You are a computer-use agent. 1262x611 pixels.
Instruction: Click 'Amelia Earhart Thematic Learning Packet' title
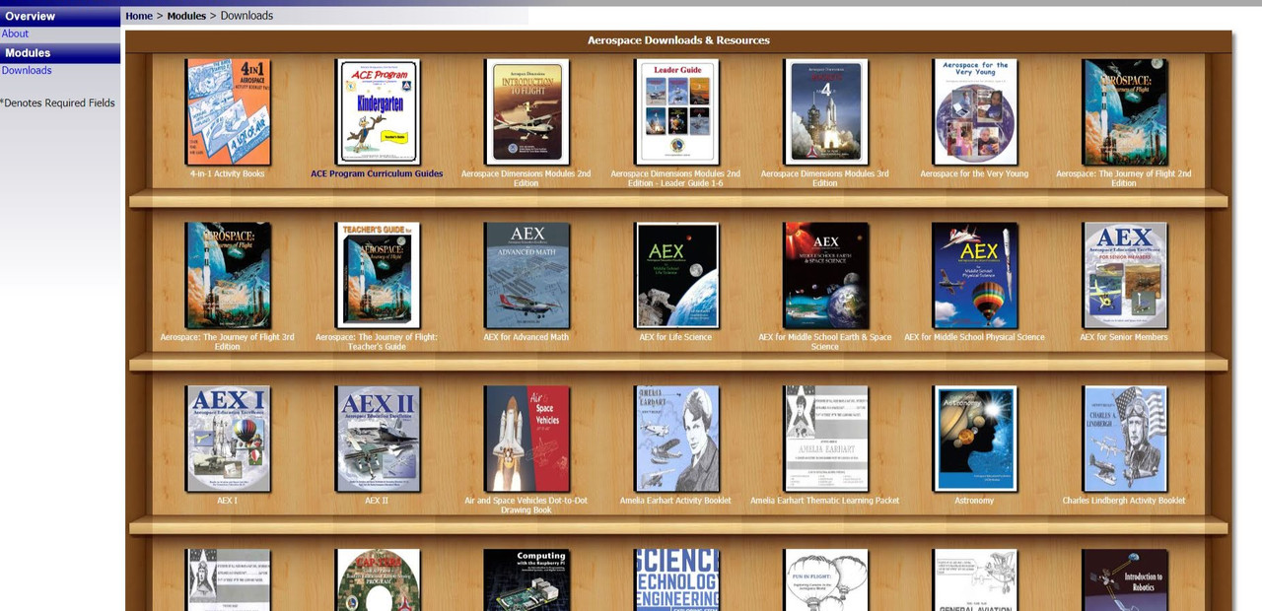point(825,501)
